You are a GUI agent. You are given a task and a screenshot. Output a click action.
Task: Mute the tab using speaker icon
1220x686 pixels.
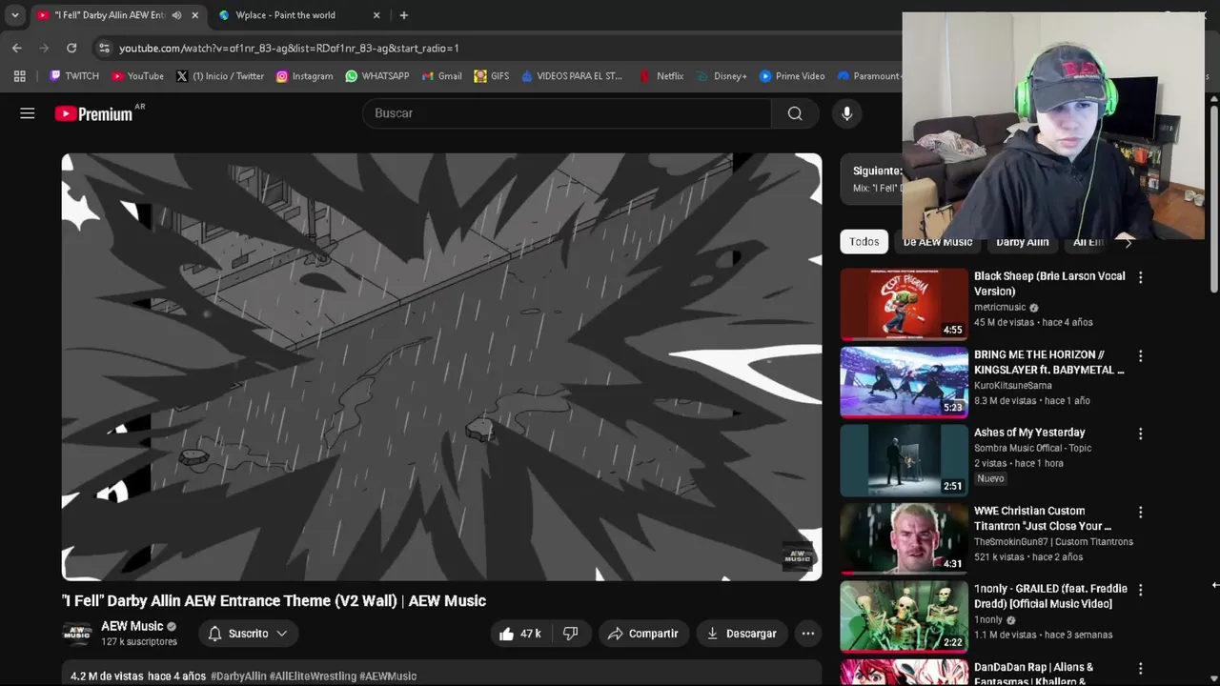[176, 15]
